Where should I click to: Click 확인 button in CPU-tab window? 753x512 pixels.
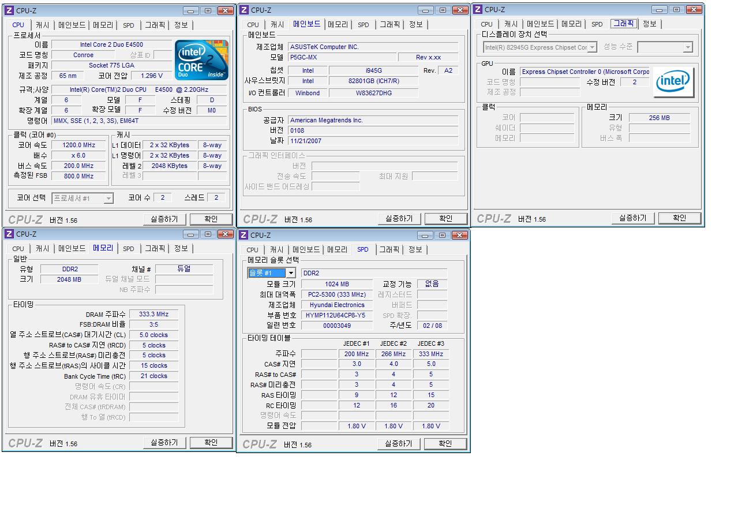pyautogui.click(x=211, y=219)
